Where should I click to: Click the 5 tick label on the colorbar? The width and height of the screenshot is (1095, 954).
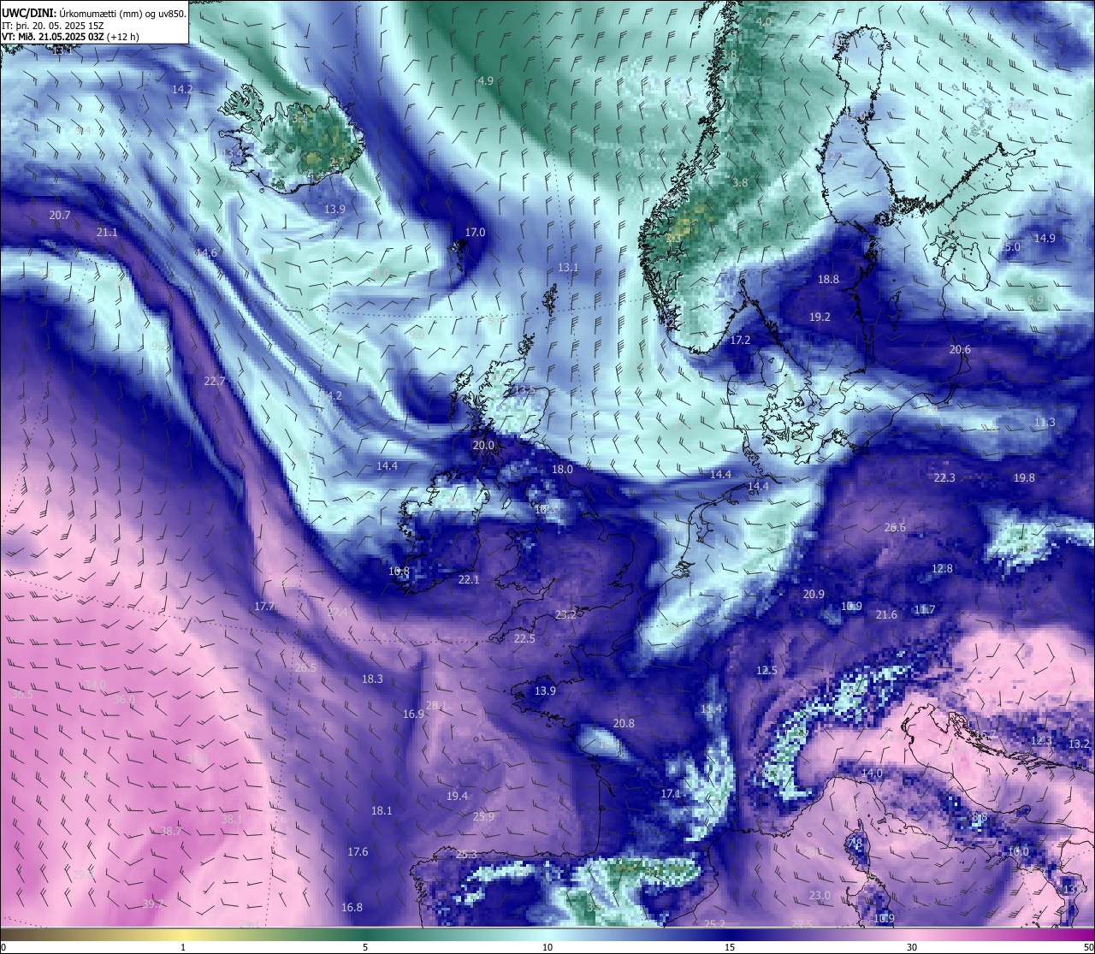pyautogui.click(x=365, y=947)
